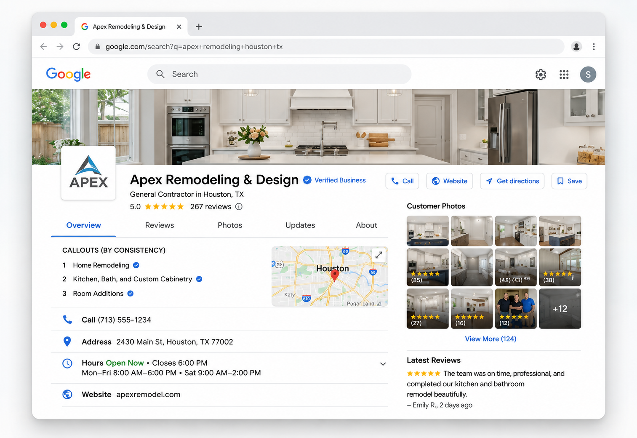Open the business Website button

coord(449,181)
